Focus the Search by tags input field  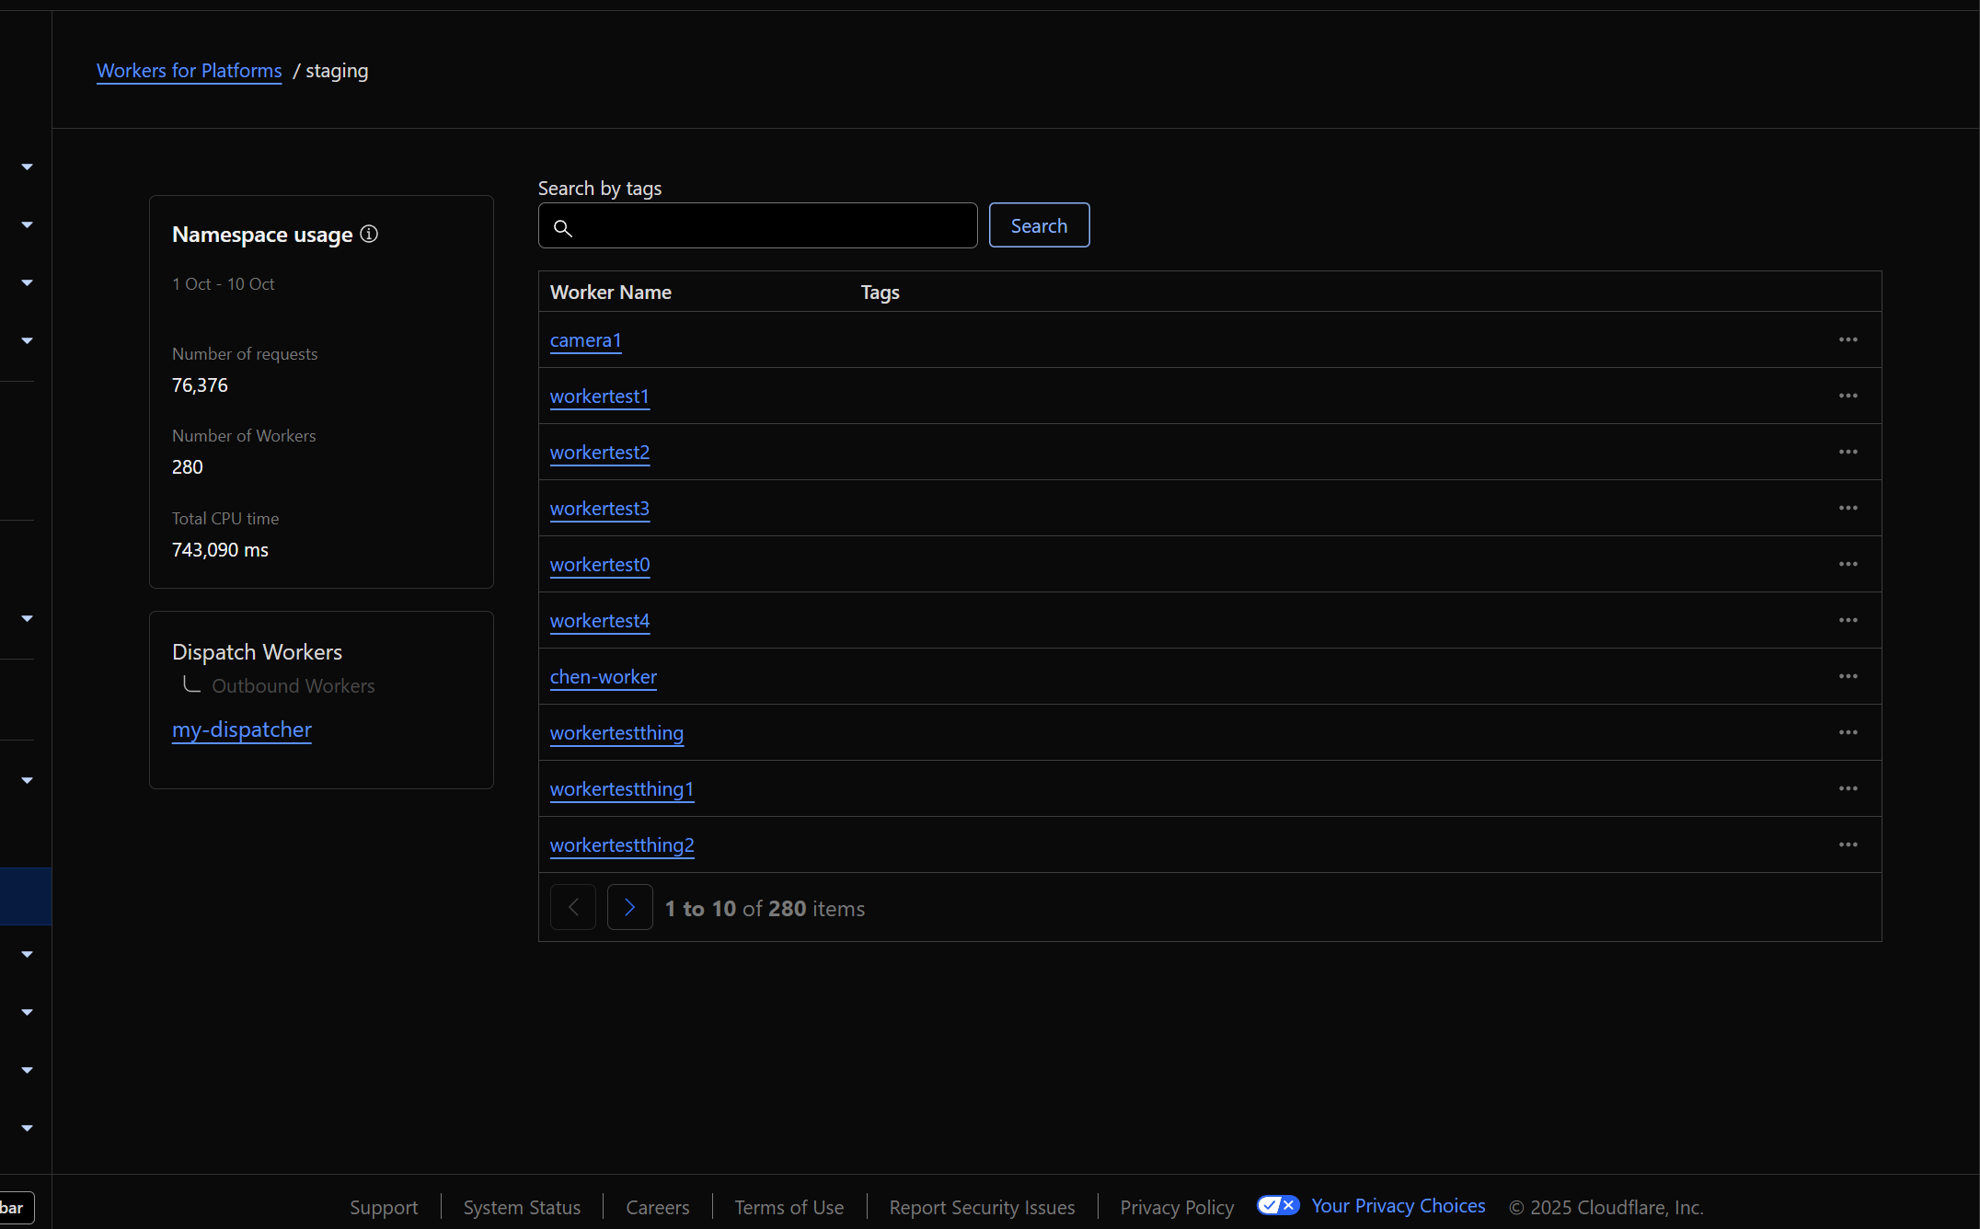point(773,226)
